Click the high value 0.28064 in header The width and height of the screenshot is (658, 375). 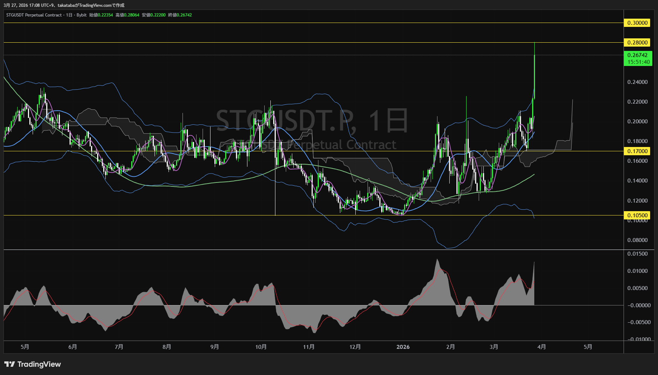click(131, 15)
